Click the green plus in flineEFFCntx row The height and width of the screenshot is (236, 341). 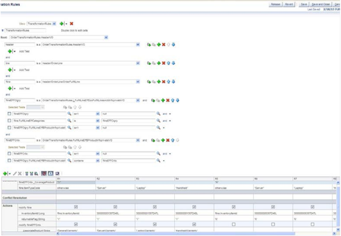pos(163,140)
